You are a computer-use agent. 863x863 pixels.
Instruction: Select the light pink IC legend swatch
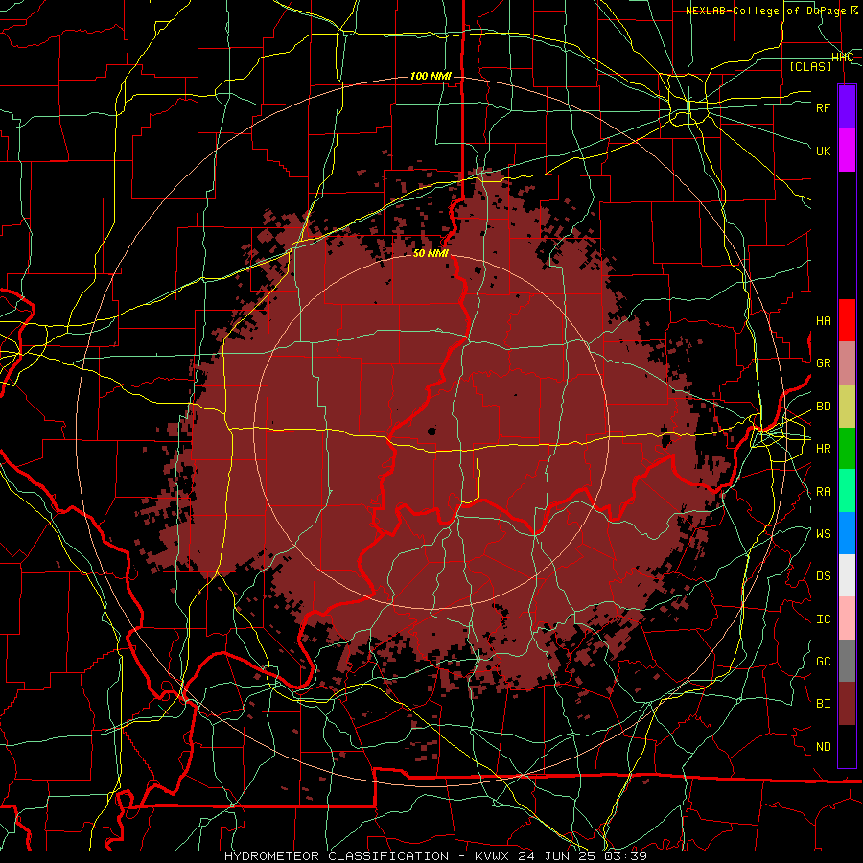847,618
